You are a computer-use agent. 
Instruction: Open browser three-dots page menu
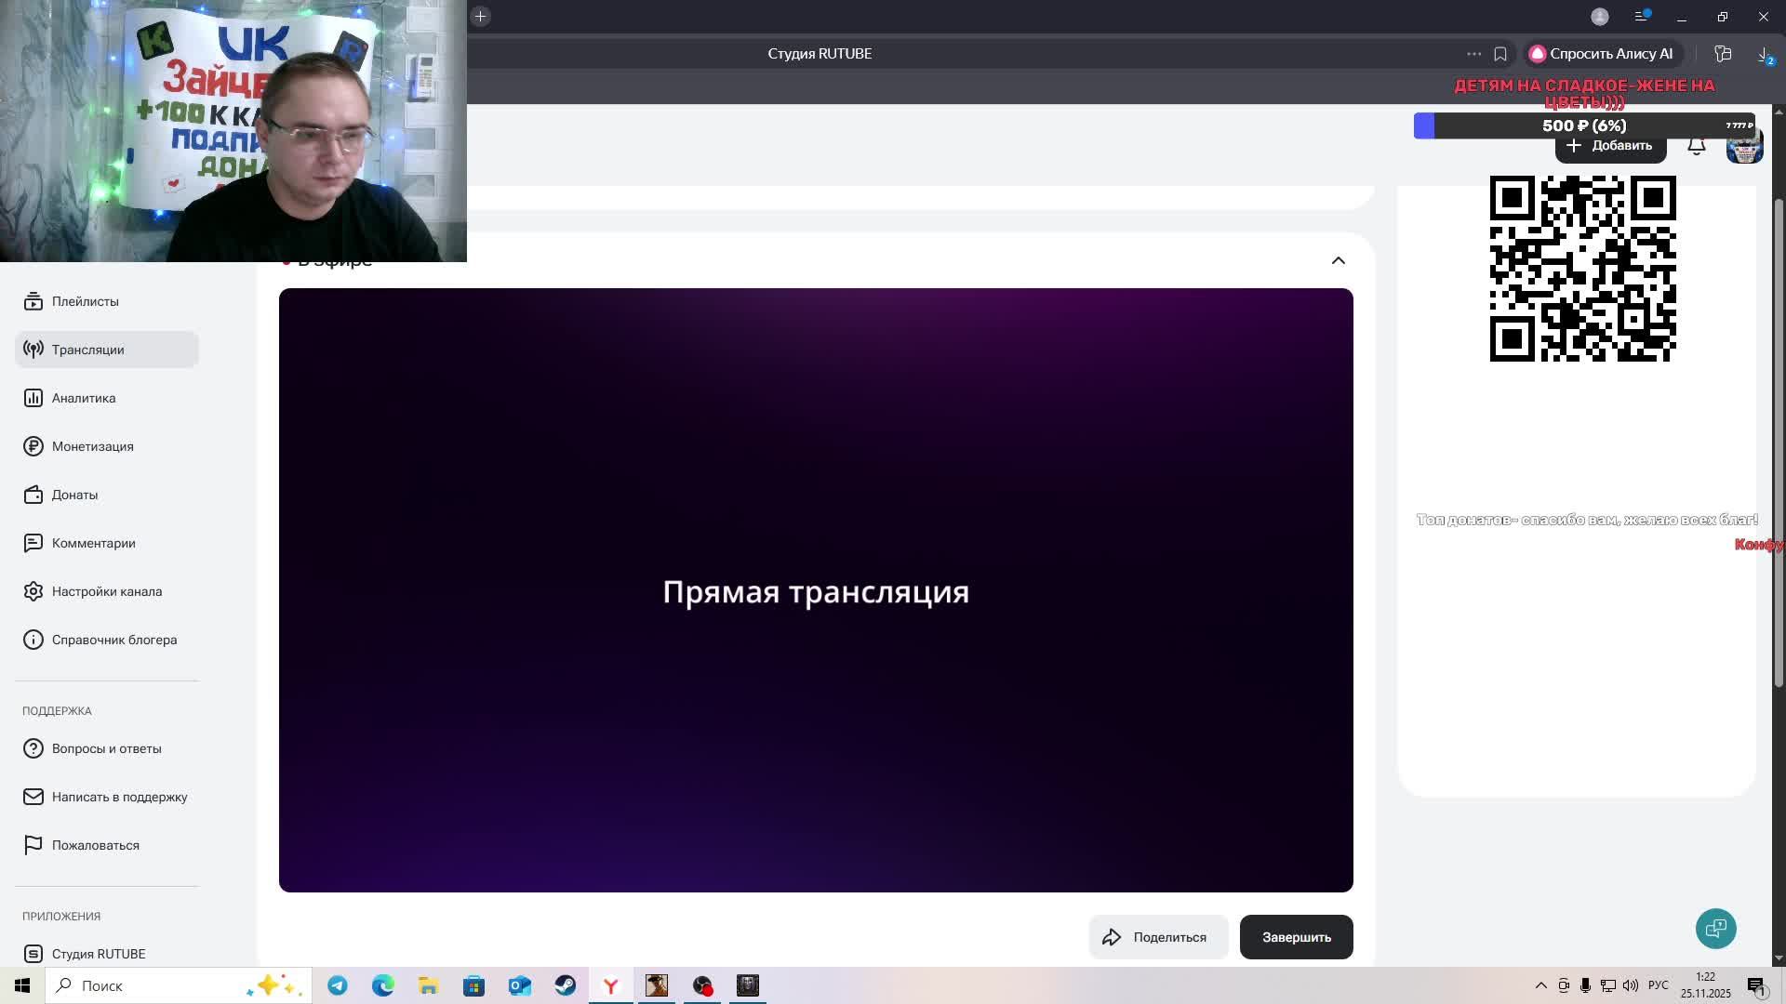pos(1473,54)
